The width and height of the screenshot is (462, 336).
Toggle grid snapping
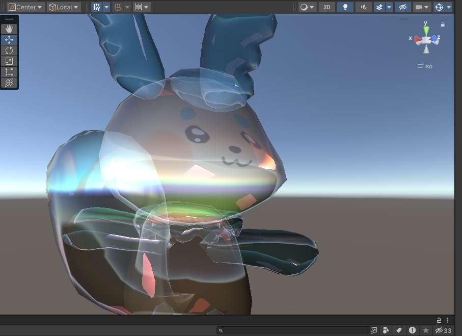click(118, 7)
